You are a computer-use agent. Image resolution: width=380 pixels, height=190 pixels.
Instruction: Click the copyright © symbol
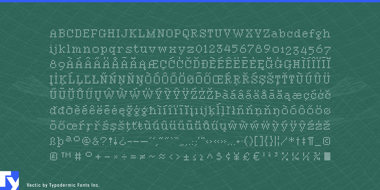327,142
